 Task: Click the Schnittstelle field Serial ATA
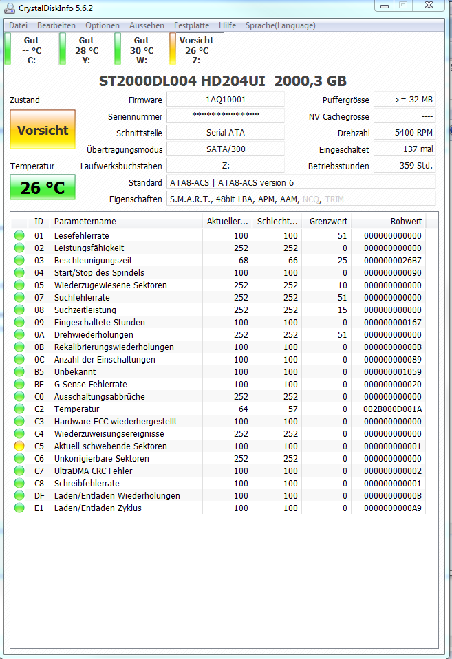point(226,132)
